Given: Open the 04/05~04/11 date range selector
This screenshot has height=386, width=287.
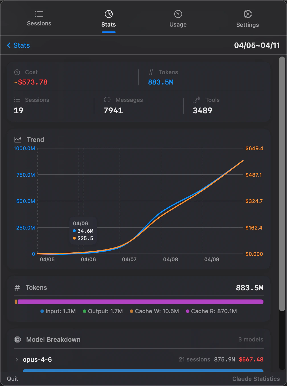Looking at the screenshot, I should point(257,45).
